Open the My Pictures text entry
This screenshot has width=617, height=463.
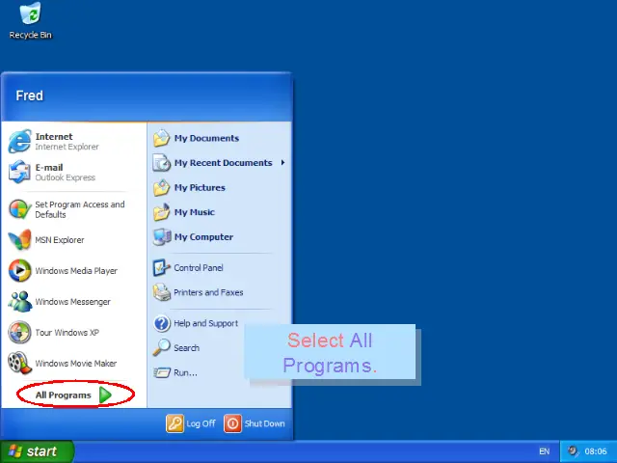[x=200, y=187]
